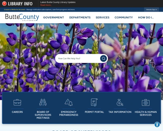Click Latest Butte County Library Updates text
Viewport: 163px width, 131px height.
click(58, 2)
